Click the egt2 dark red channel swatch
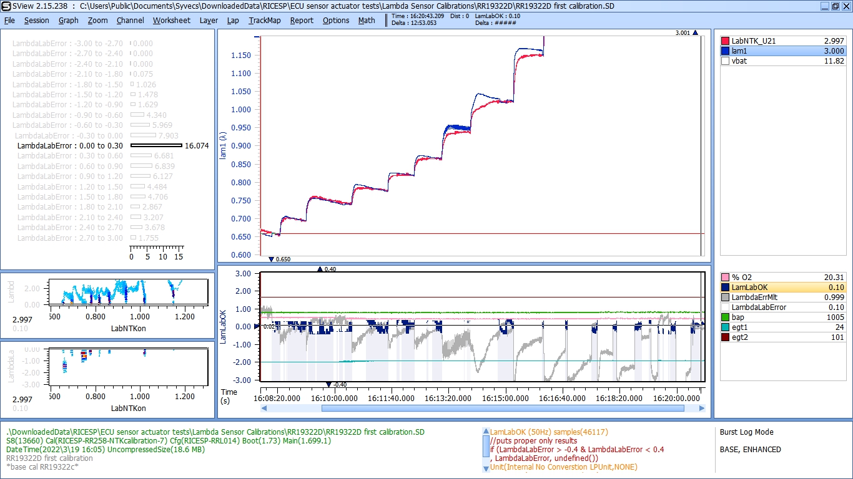Image resolution: width=853 pixels, height=479 pixels. (725, 337)
